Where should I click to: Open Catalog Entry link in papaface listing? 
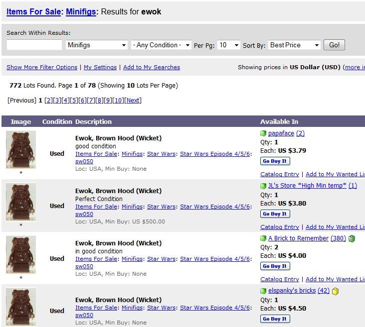coord(280,174)
